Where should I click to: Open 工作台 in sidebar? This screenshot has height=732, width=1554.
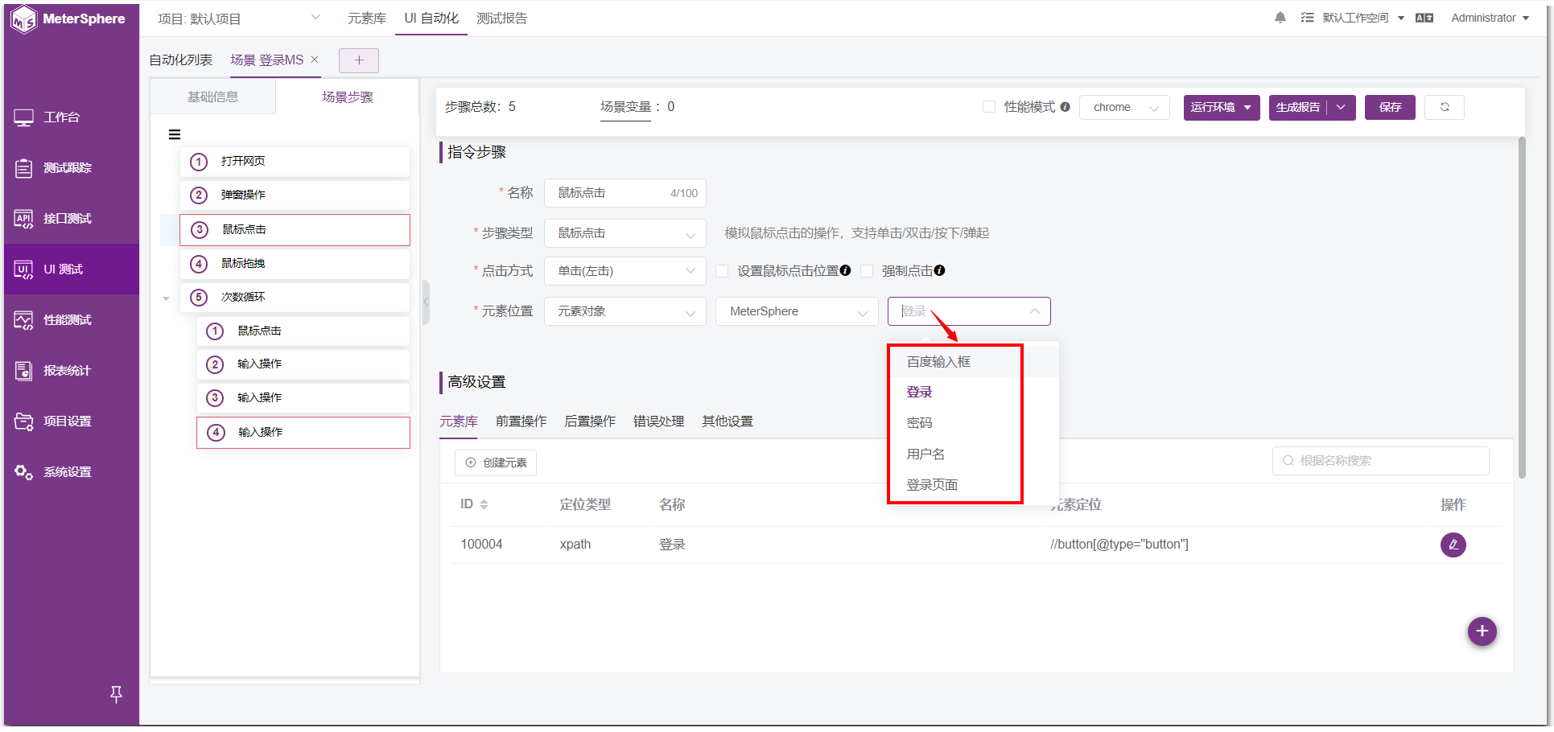pyautogui.click(x=71, y=117)
